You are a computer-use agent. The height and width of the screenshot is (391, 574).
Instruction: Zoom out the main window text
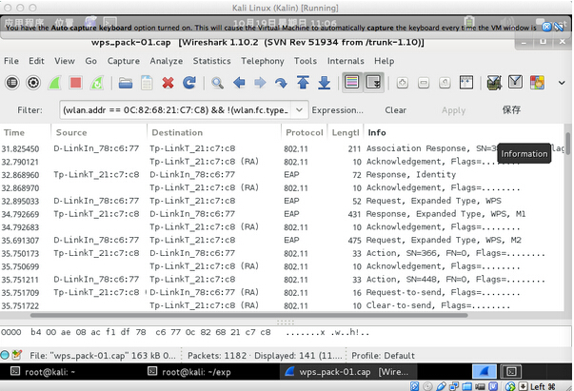pos(424,83)
